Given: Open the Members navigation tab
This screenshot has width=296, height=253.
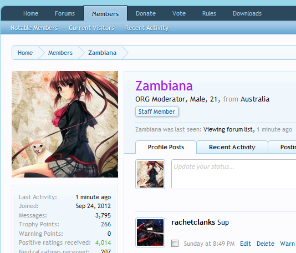Looking at the screenshot, I should 105,13.
